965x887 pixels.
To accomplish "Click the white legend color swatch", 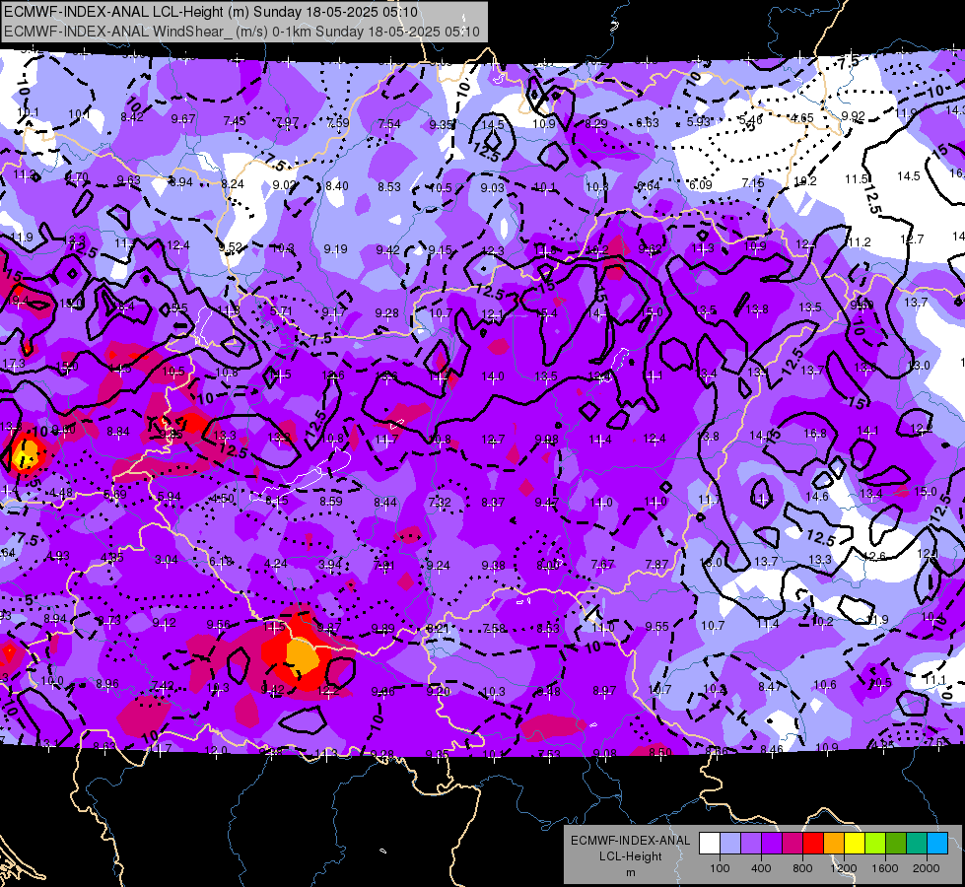I will (x=710, y=844).
